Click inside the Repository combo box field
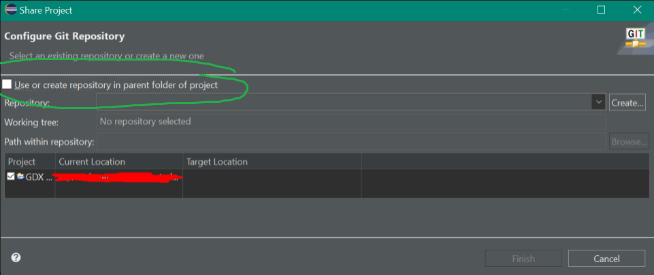The height and width of the screenshot is (275, 654). coord(344,102)
